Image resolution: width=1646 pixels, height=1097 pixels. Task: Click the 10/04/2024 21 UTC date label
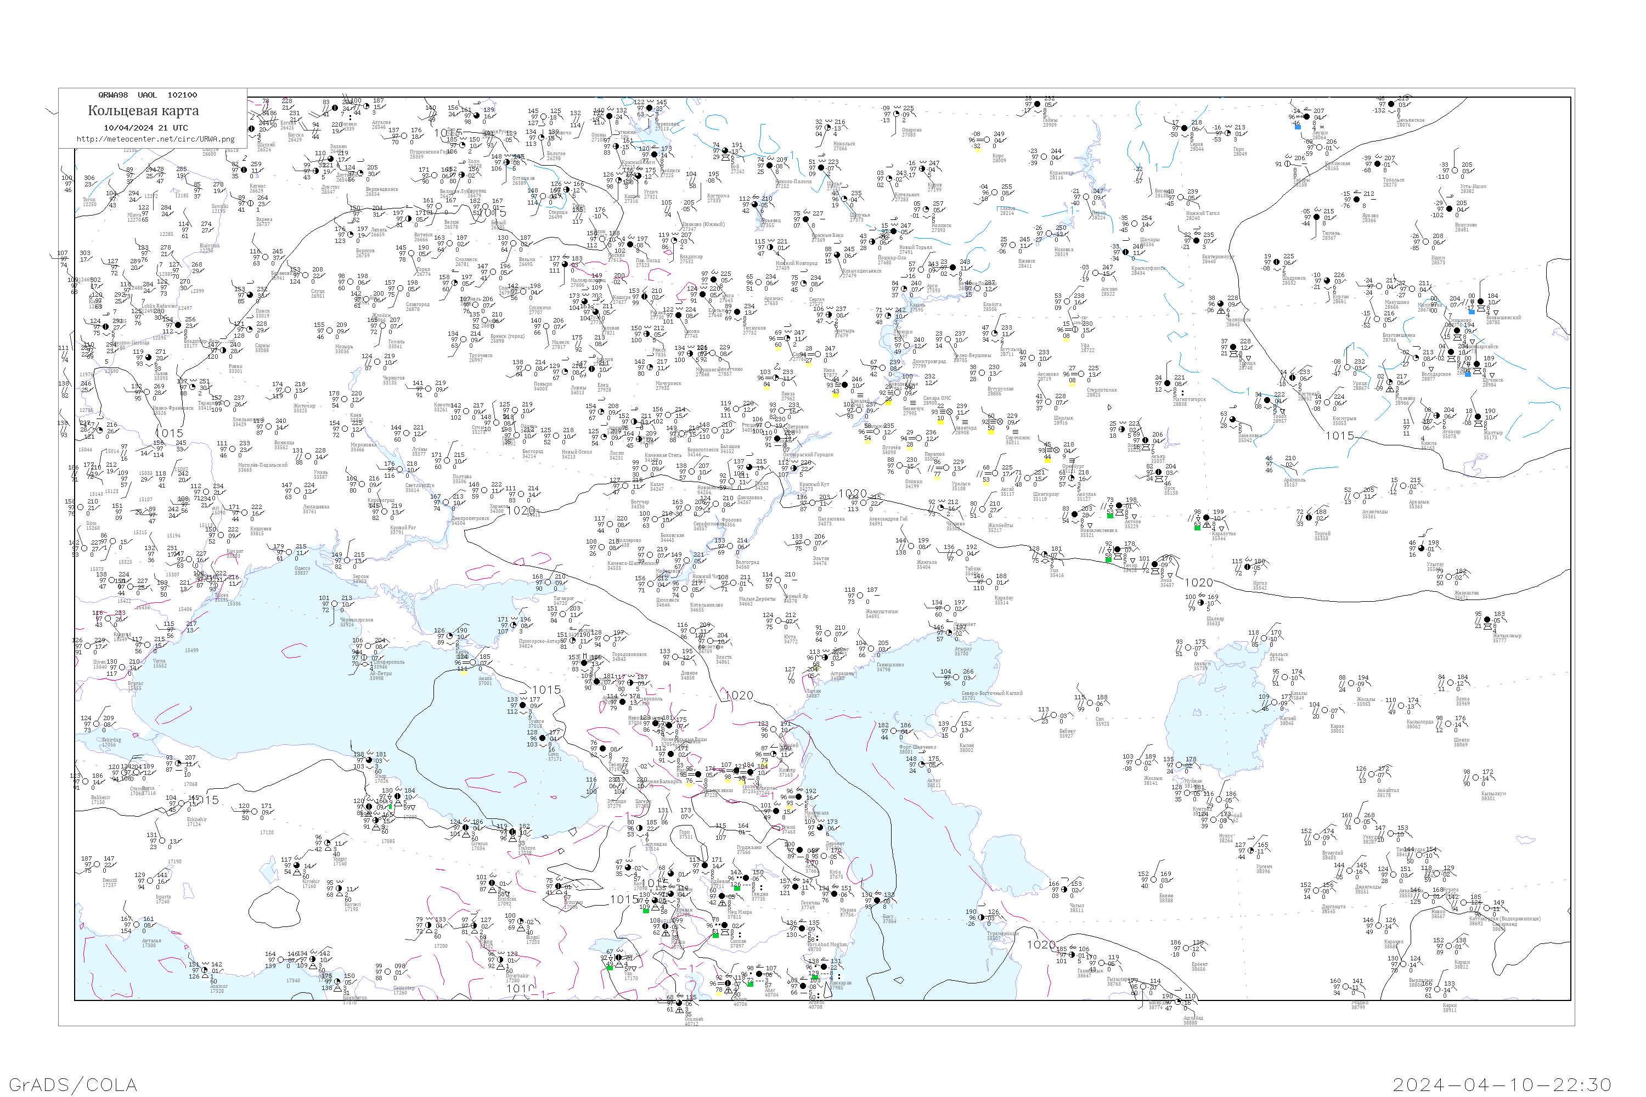tap(145, 128)
